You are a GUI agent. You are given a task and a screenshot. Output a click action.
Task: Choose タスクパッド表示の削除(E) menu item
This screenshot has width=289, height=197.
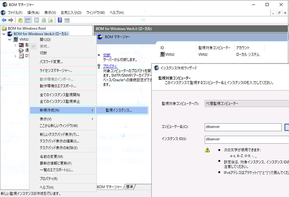tap(63, 148)
